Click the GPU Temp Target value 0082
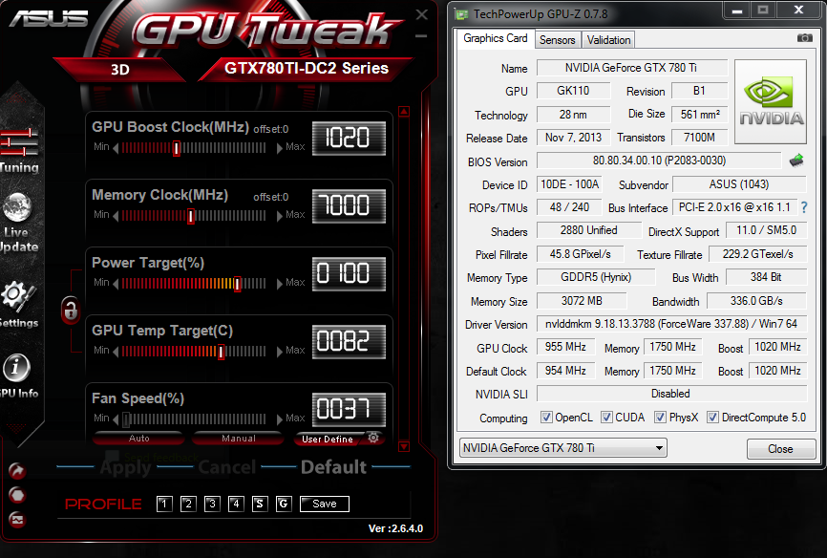 (349, 341)
